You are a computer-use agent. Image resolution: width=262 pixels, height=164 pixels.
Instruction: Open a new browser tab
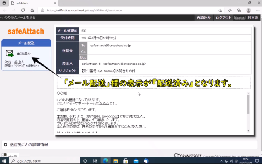(62, 3)
